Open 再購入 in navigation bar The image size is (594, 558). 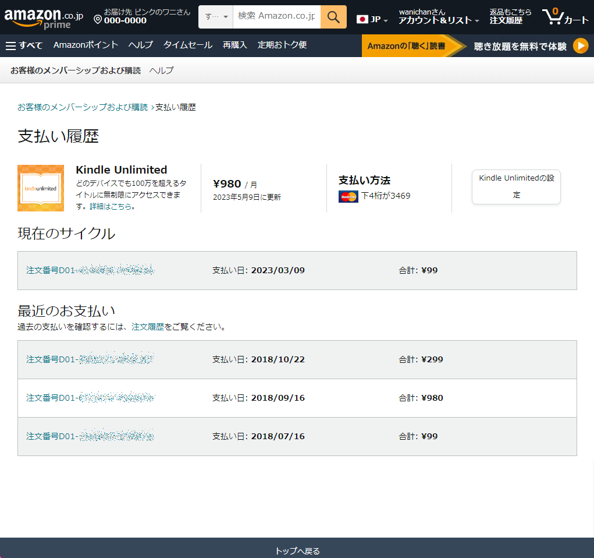pyautogui.click(x=235, y=45)
